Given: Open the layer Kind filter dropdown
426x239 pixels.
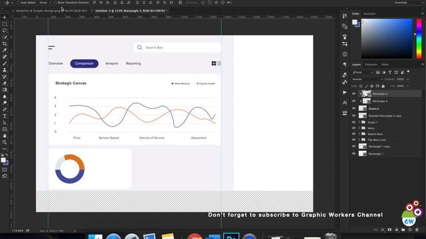Looking at the screenshot, I should (363, 72).
